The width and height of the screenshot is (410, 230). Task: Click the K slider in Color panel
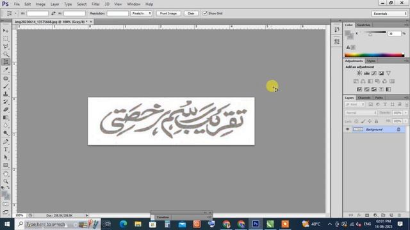tap(373, 33)
